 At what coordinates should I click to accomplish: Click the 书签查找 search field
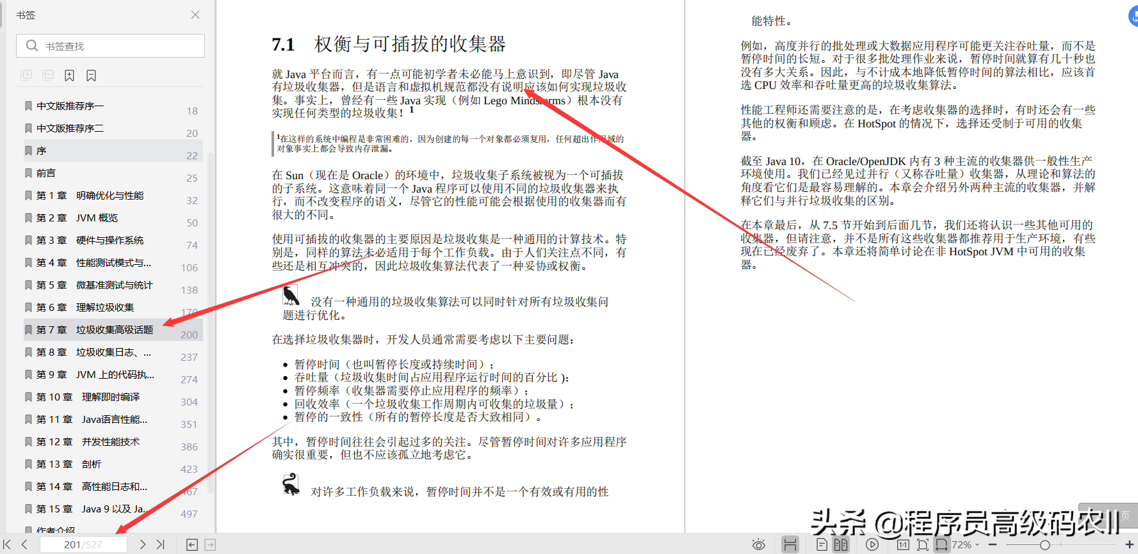(x=110, y=46)
